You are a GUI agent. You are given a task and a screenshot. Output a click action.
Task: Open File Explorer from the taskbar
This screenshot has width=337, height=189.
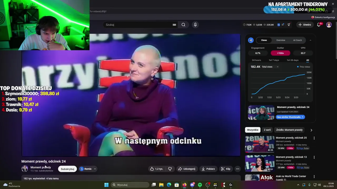coord(161,185)
